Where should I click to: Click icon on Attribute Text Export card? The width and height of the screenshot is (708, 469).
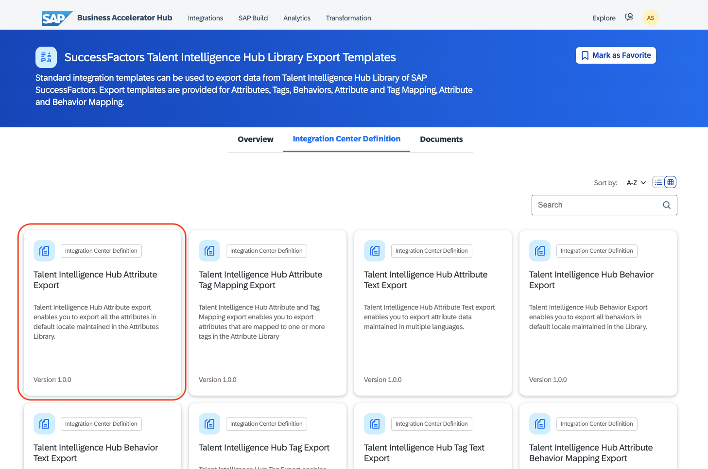(x=375, y=251)
